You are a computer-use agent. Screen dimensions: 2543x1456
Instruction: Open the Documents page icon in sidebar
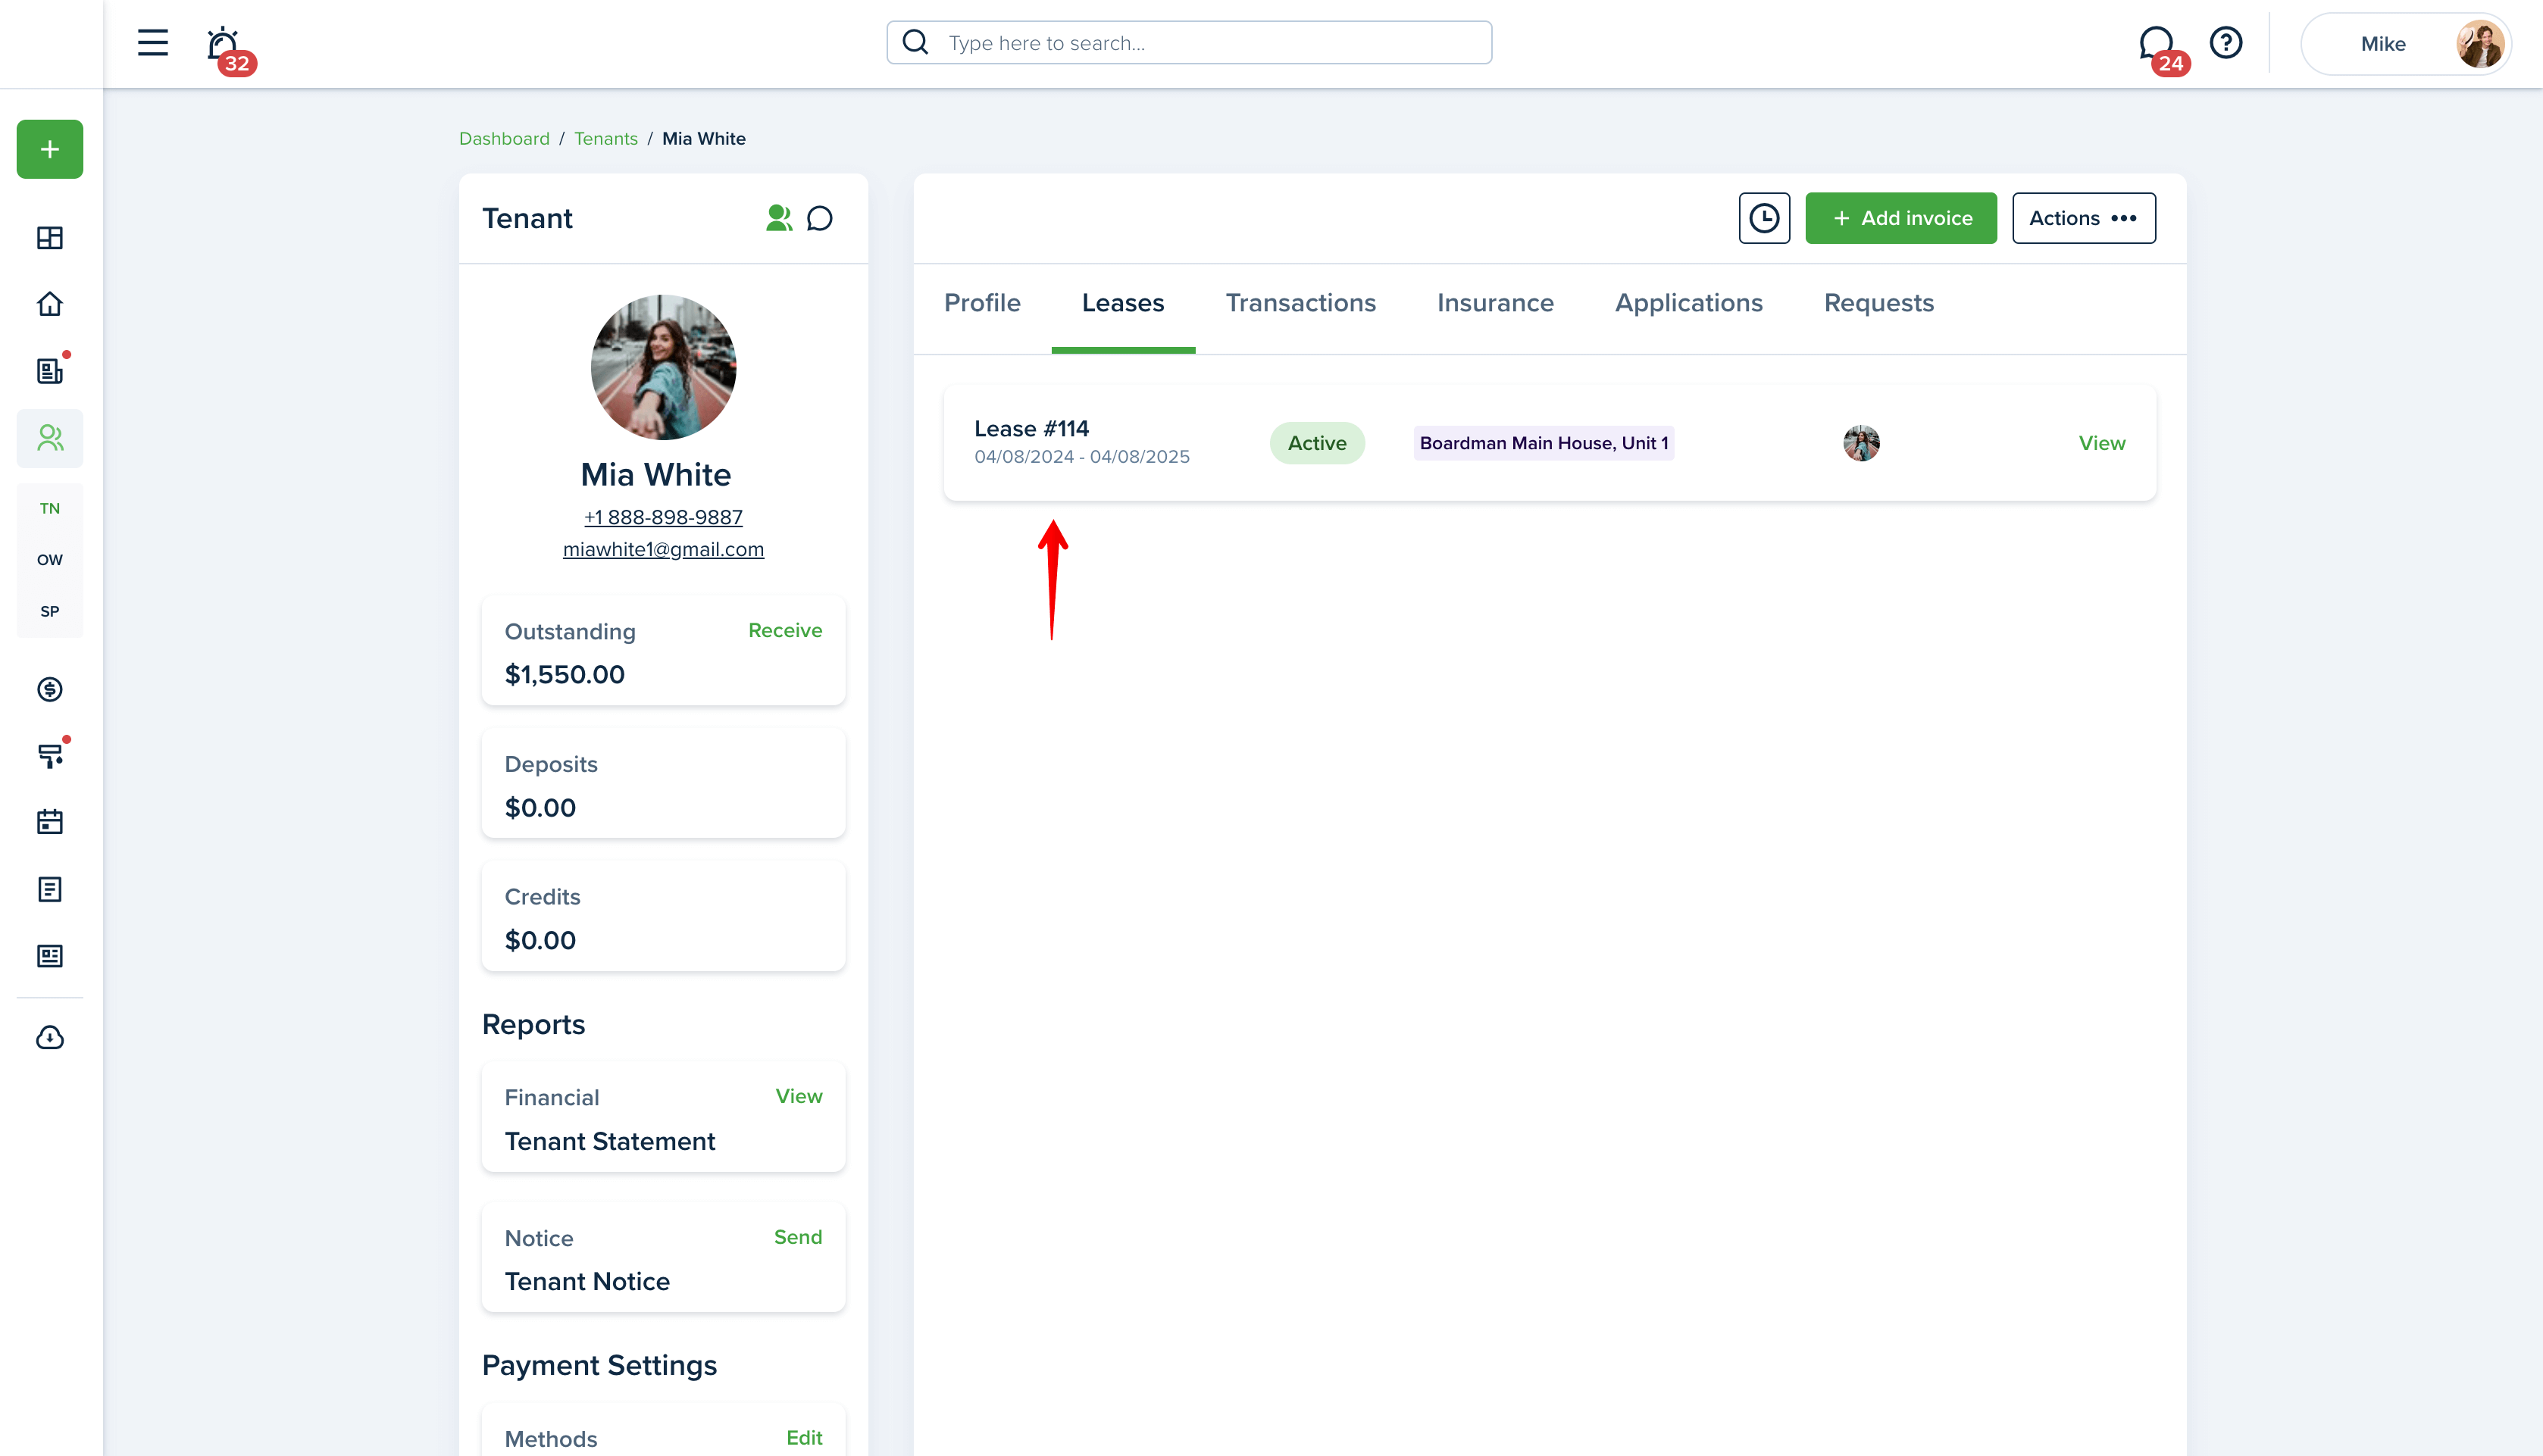[50, 889]
